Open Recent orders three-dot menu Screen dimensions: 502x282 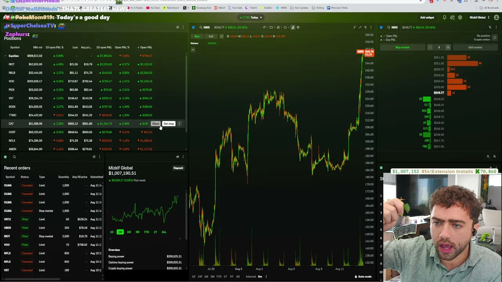click(x=99, y=157)
